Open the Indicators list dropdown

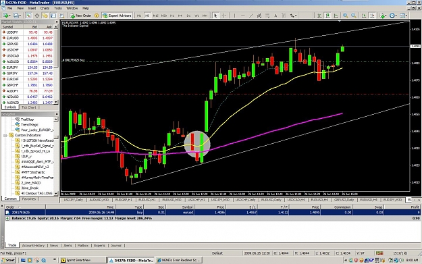[x=383, y=16]
